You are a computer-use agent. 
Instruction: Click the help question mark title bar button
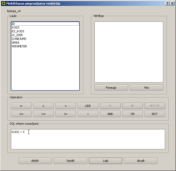(167, 4)
